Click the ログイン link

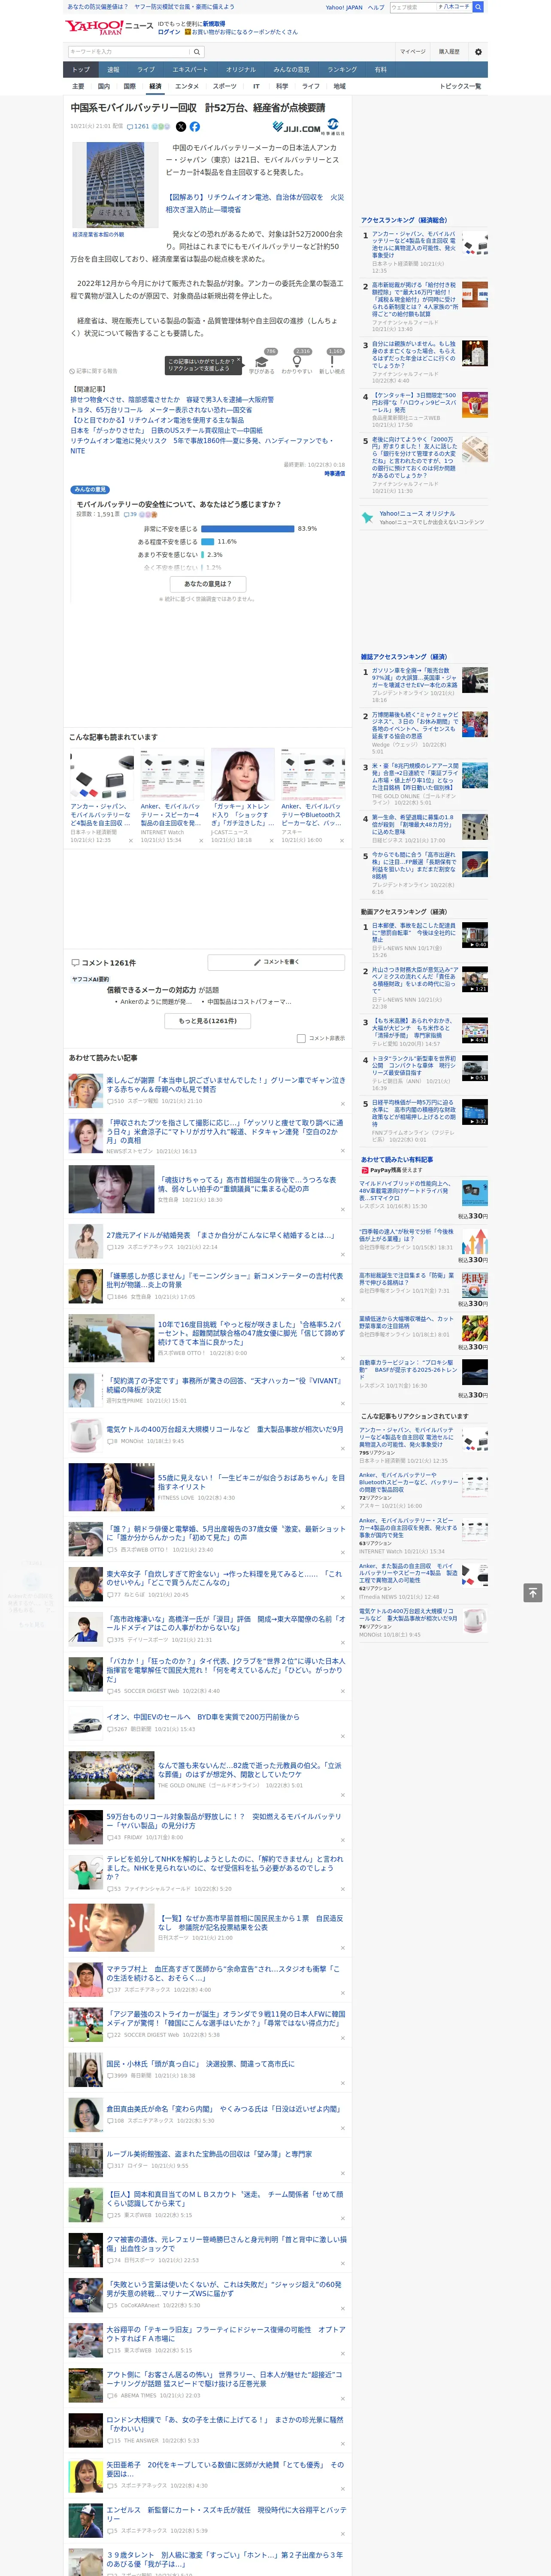click(x=169, y=32)
